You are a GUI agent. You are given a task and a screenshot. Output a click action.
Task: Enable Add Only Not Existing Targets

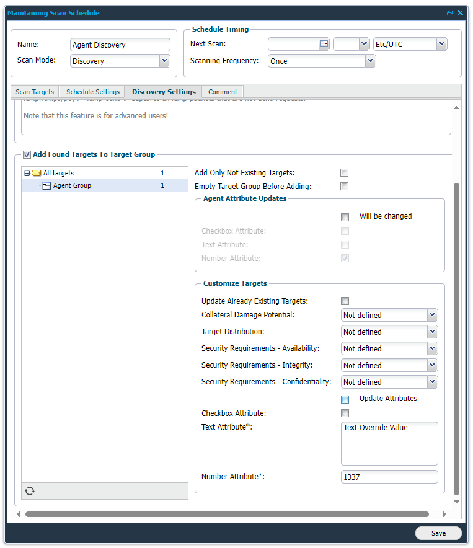[345, 173]
